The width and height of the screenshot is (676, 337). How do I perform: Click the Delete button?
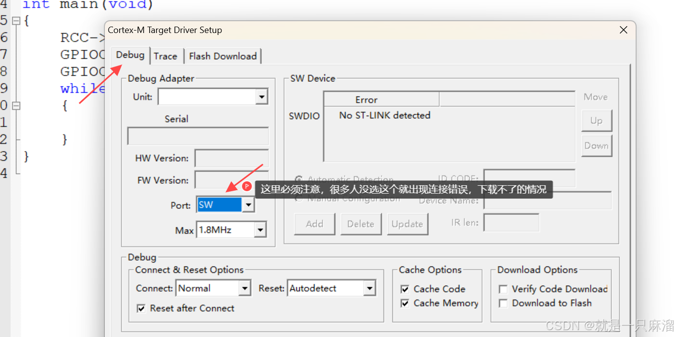coord(360,224)
